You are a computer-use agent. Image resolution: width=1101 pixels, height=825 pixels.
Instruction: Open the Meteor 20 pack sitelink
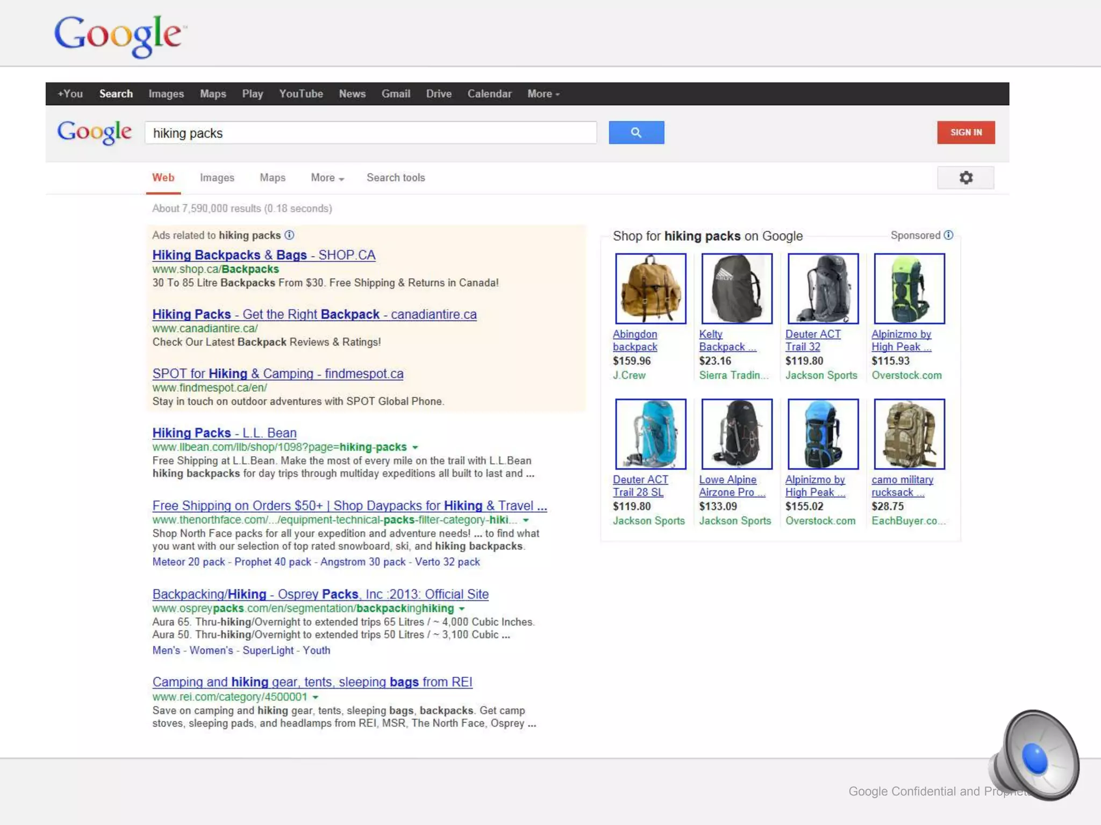click(x=188, y=562)
